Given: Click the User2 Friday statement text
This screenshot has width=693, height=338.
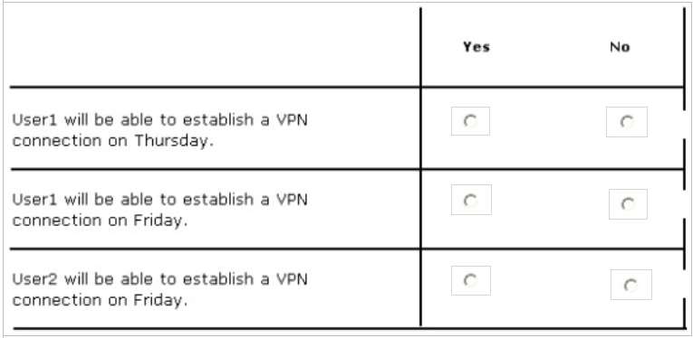Looking at the screenshot, I should 159,289.
